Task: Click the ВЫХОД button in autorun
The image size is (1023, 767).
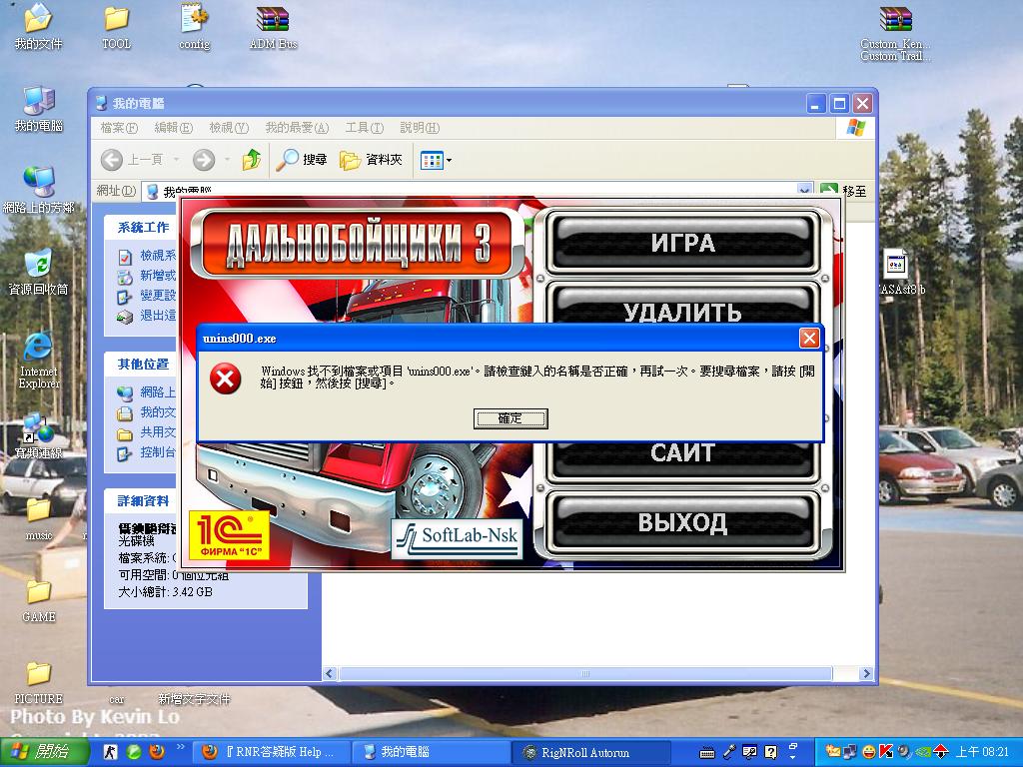Action: point(682,522)
